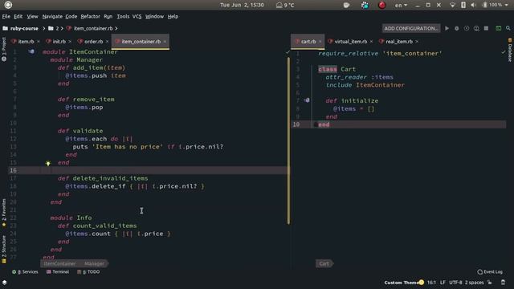Click the 16:1 caret position in status bar

point(431,282)
